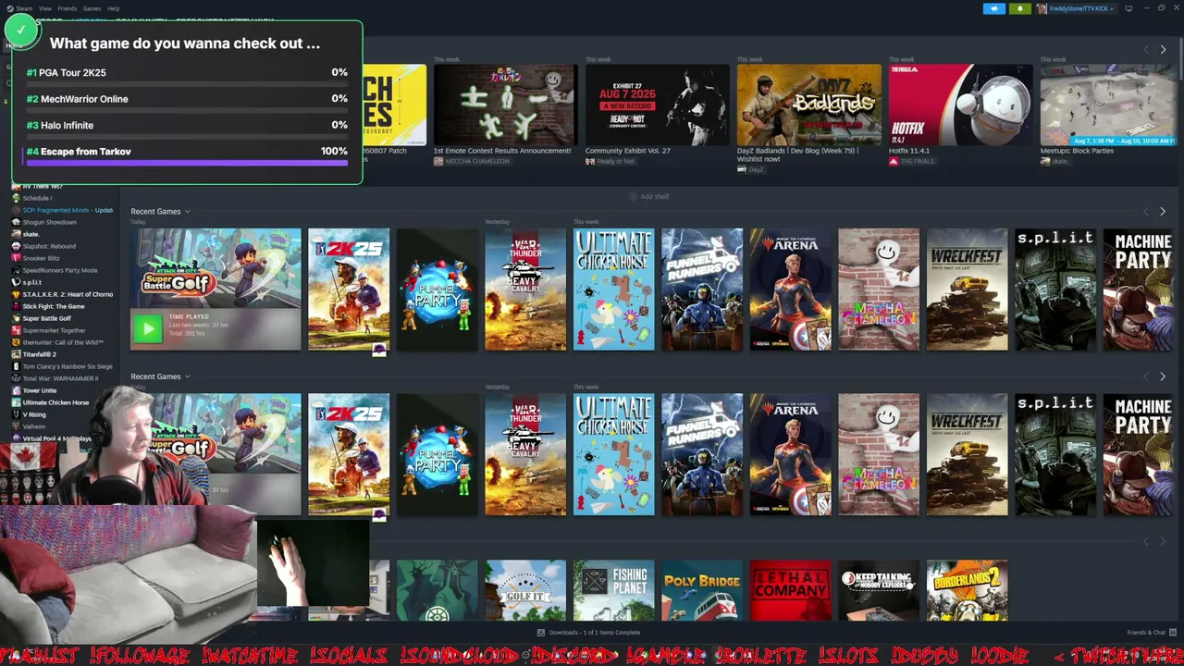Open the Fishing Planet game tile

[614, 590]
